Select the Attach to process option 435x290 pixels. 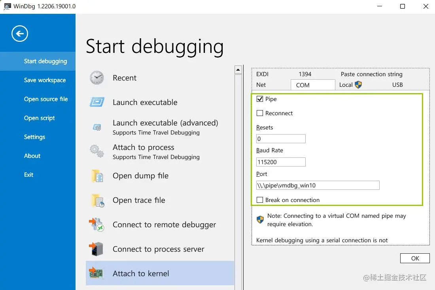tap(160, 152)
